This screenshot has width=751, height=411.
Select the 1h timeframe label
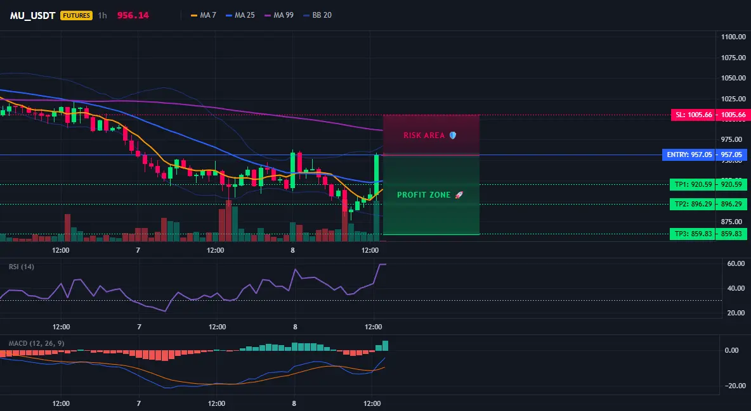[103, 15]
